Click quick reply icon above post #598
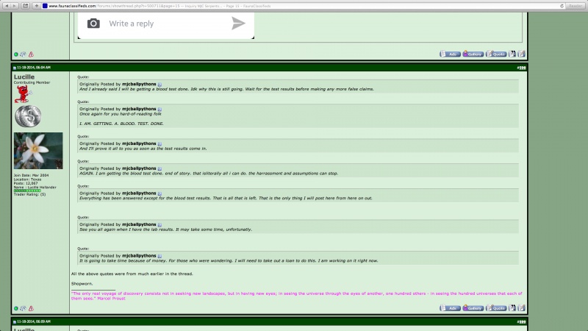The height and width of the screenshot is (331, 588). pos(521,54)
